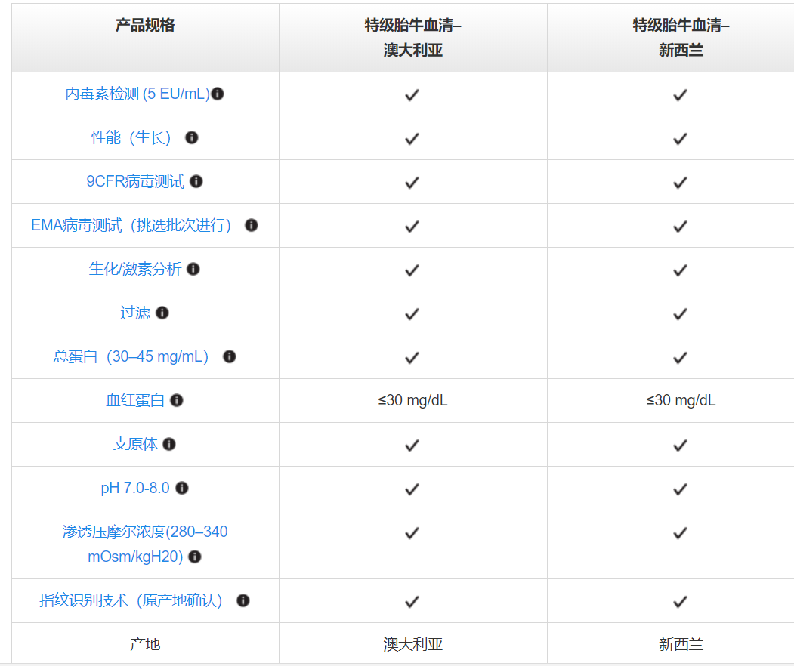The width and height of the screenshot is (794, 666).
Task: Click the 9CFR病毒测试 link text
Action: click(x=135, y=182)
